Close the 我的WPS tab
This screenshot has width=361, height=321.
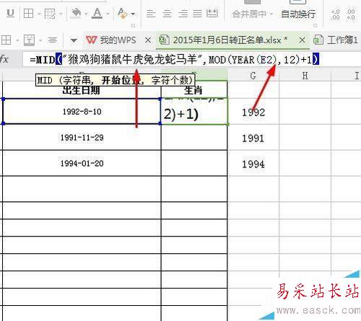point(148,40)
